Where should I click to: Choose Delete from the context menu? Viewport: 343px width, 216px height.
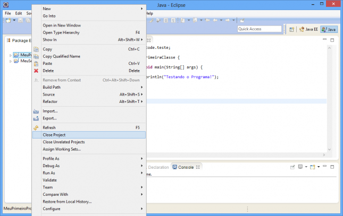click(89, 71)
